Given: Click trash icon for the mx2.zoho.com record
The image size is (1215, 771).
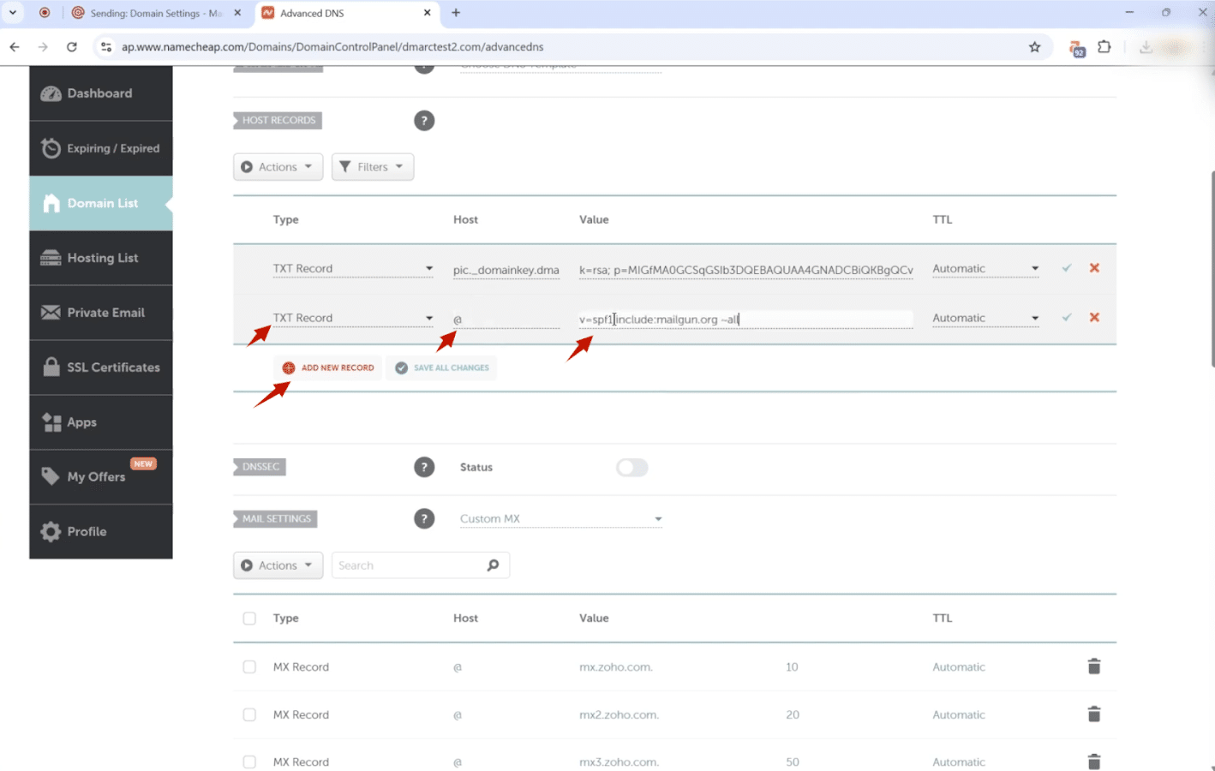Looking at the screenshot, I should [x=1093, y=714].
